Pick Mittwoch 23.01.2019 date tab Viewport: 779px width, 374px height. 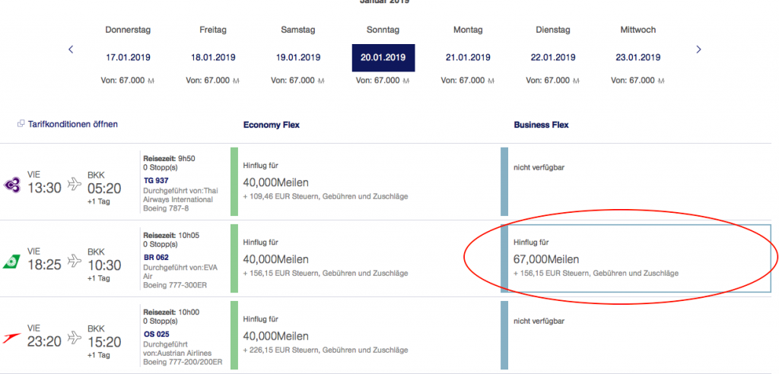(638, 57)
